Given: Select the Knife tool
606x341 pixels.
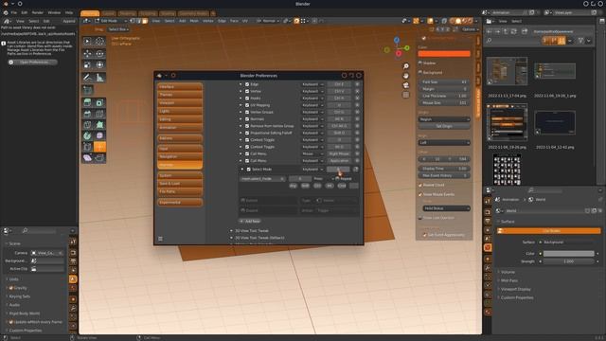Looking at the screenshot, I should click(x=88, y=125).
